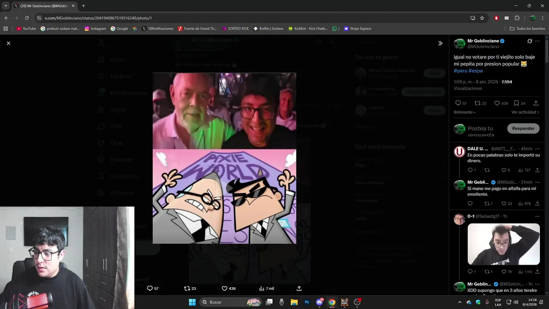Click the Responder button
The width and height of the screenshot is (549, 309).
(523, 128)
